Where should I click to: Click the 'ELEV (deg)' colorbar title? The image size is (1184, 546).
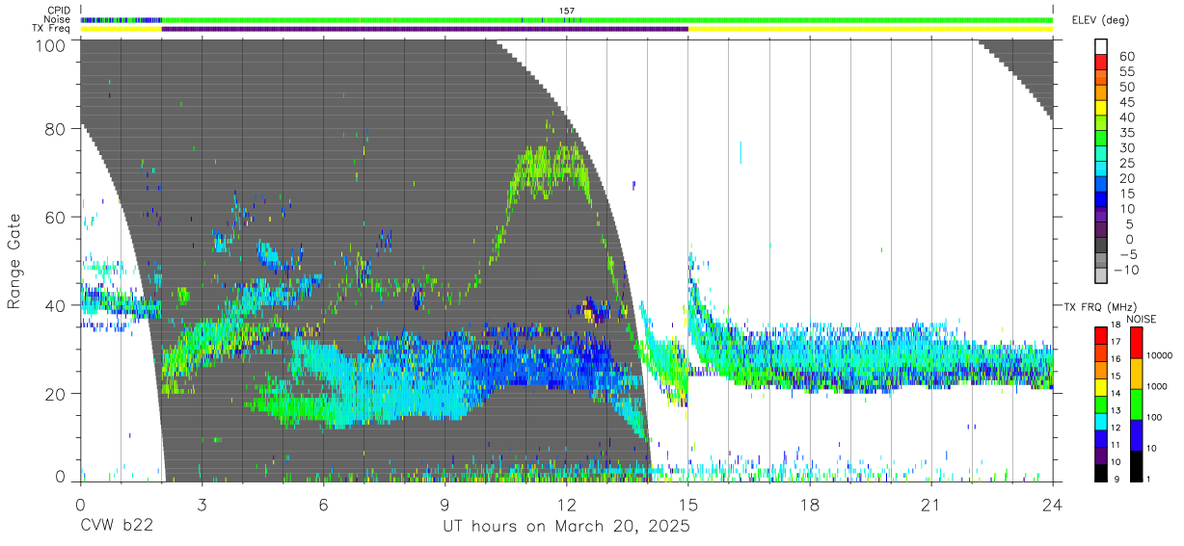(x=1100, y=20)
